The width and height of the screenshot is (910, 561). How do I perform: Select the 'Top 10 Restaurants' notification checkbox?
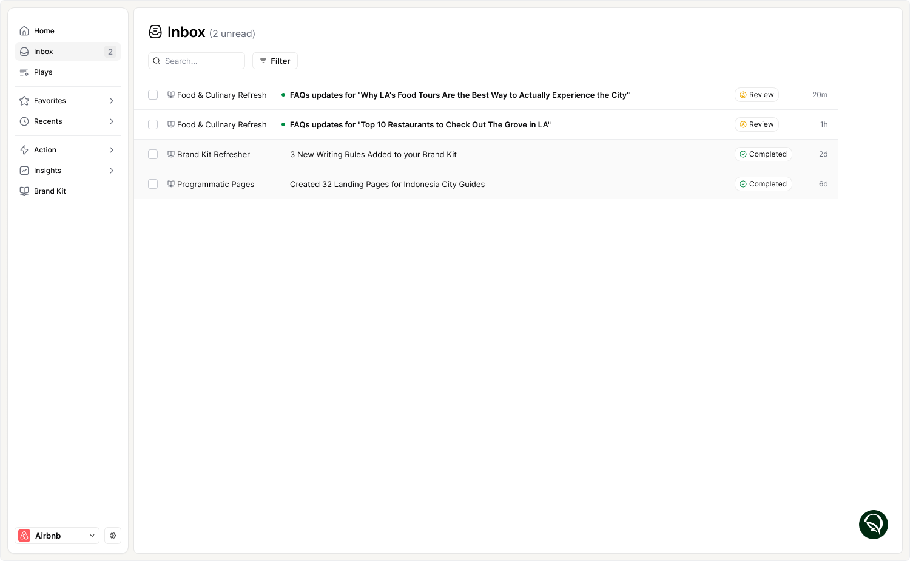pos(152,124)
